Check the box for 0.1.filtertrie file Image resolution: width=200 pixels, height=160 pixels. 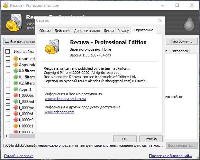pyautogui.click(x=8, y=77)
